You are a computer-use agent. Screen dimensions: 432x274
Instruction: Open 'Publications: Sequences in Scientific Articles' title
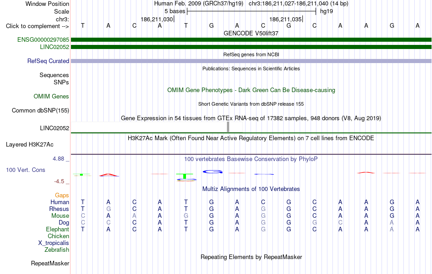pyautogui.click(x=251, y=68)
